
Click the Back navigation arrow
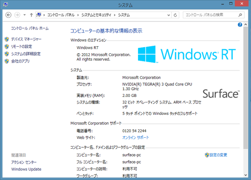8,15
